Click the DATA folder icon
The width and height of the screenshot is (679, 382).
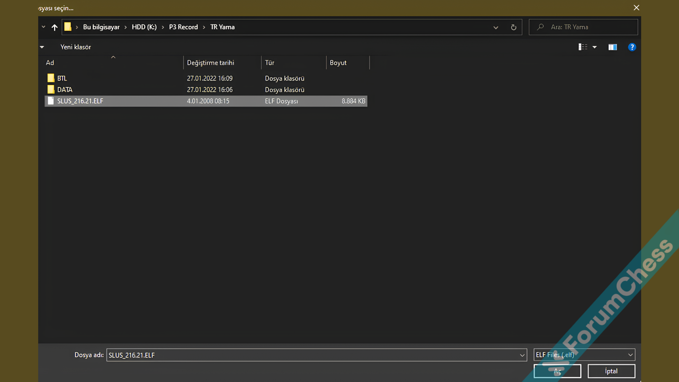[x=51, y=89]
